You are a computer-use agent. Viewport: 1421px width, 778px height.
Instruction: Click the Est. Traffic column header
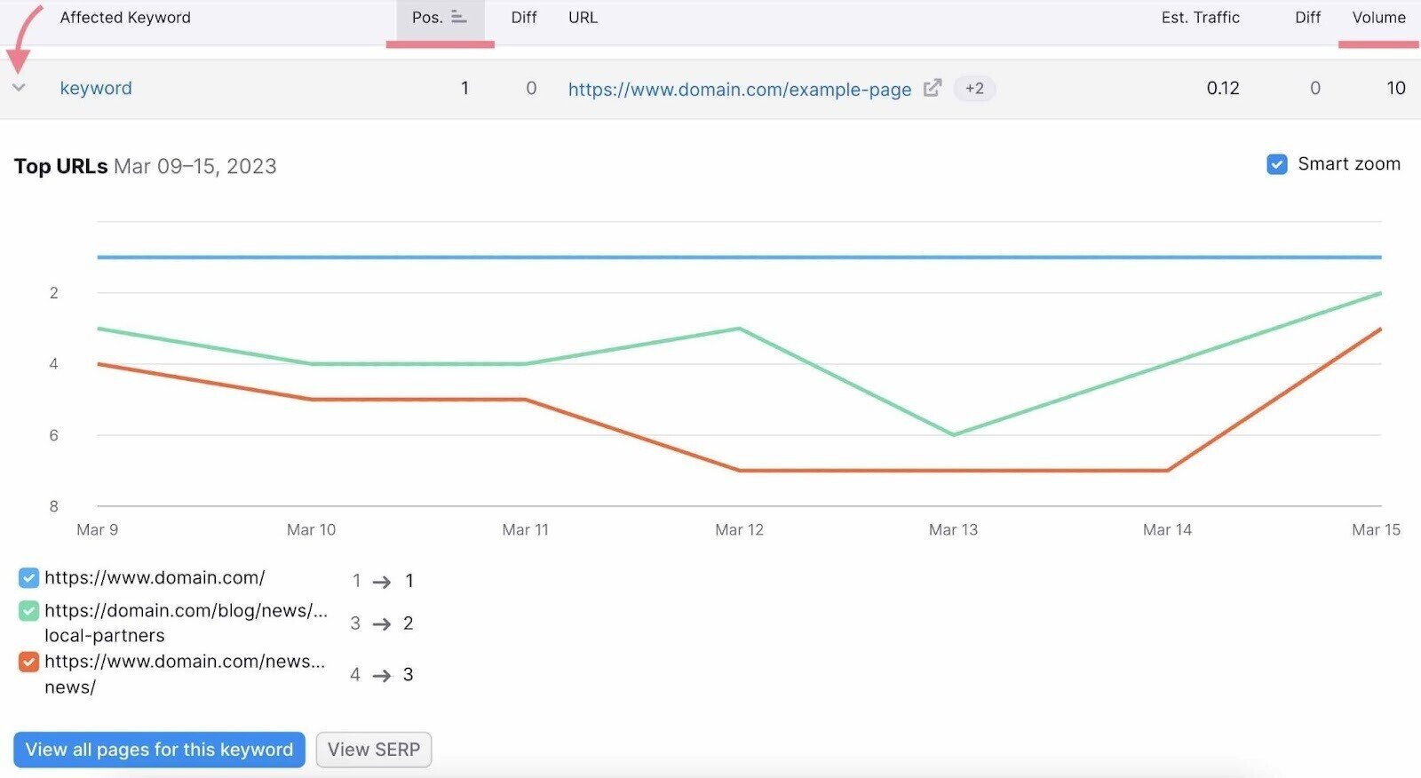(1200, 17)
